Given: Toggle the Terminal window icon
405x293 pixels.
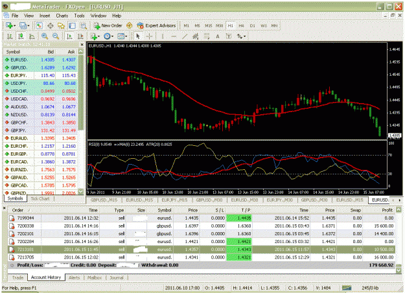Looking at the screenshot, I should click(73, 25).
